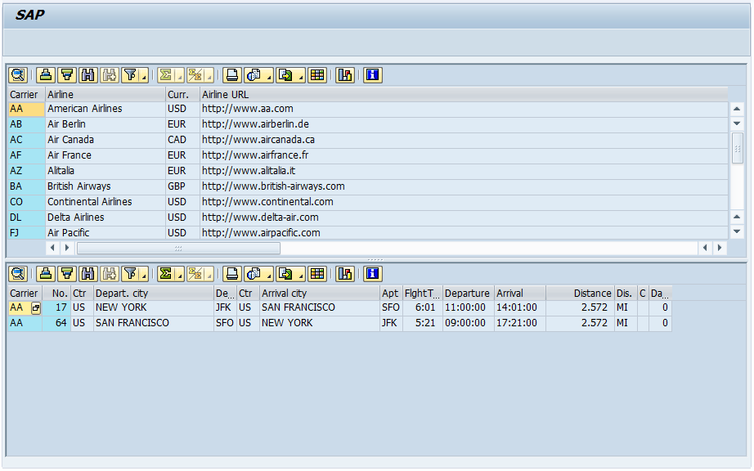Open the Details view in the airlines grid

18,75
